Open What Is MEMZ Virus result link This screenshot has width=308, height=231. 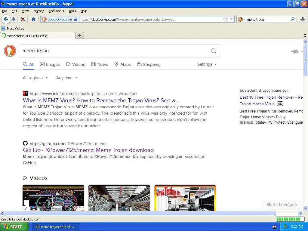(x=101, y=100)
